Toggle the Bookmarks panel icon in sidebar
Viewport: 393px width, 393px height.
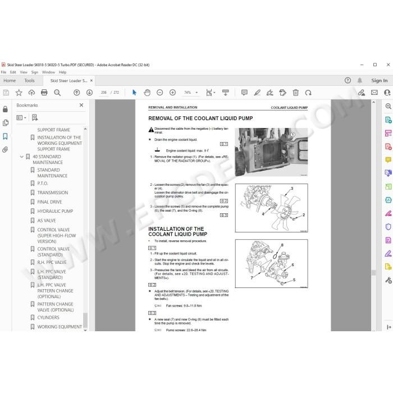pyautogui.click(x=5, y=136)
